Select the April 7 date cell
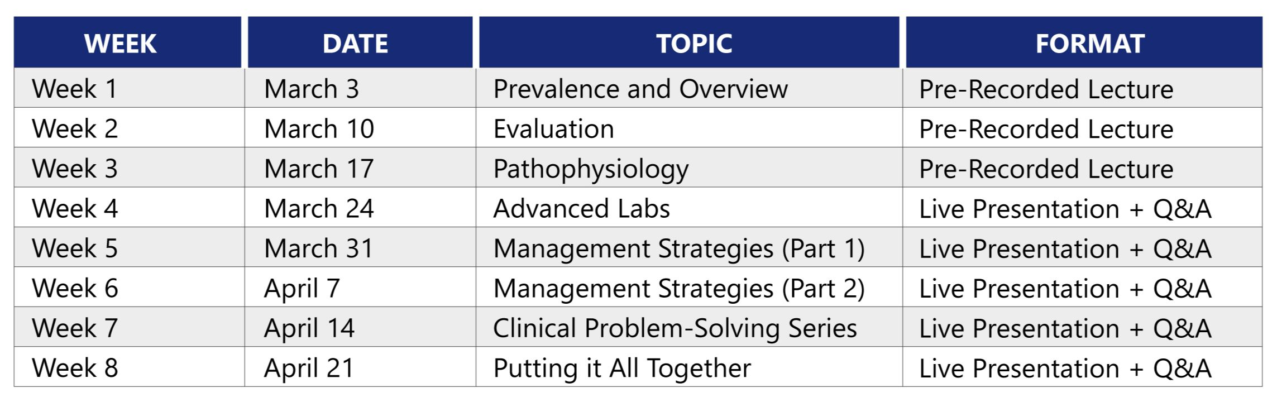The height and width of the screenshot is (402, 1277). 360,287
